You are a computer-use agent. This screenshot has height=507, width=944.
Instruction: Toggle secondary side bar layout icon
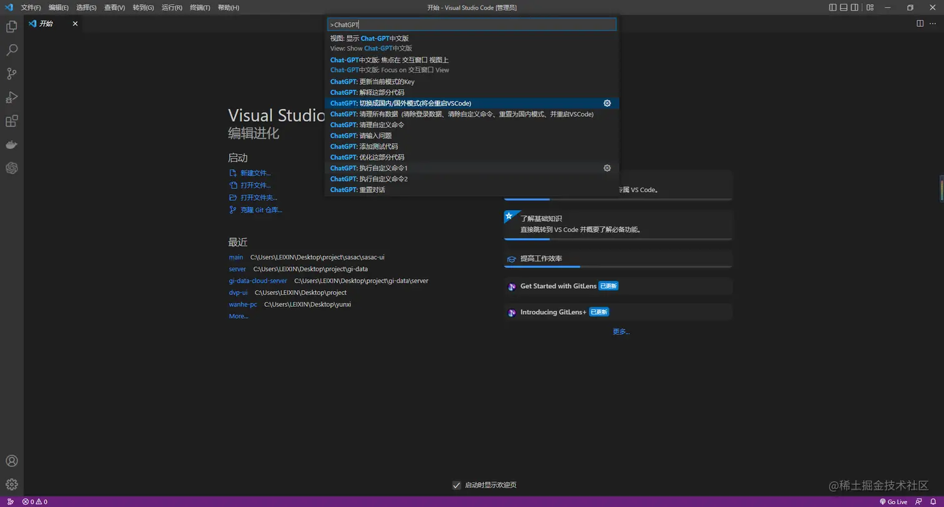[x=854, y=7]
